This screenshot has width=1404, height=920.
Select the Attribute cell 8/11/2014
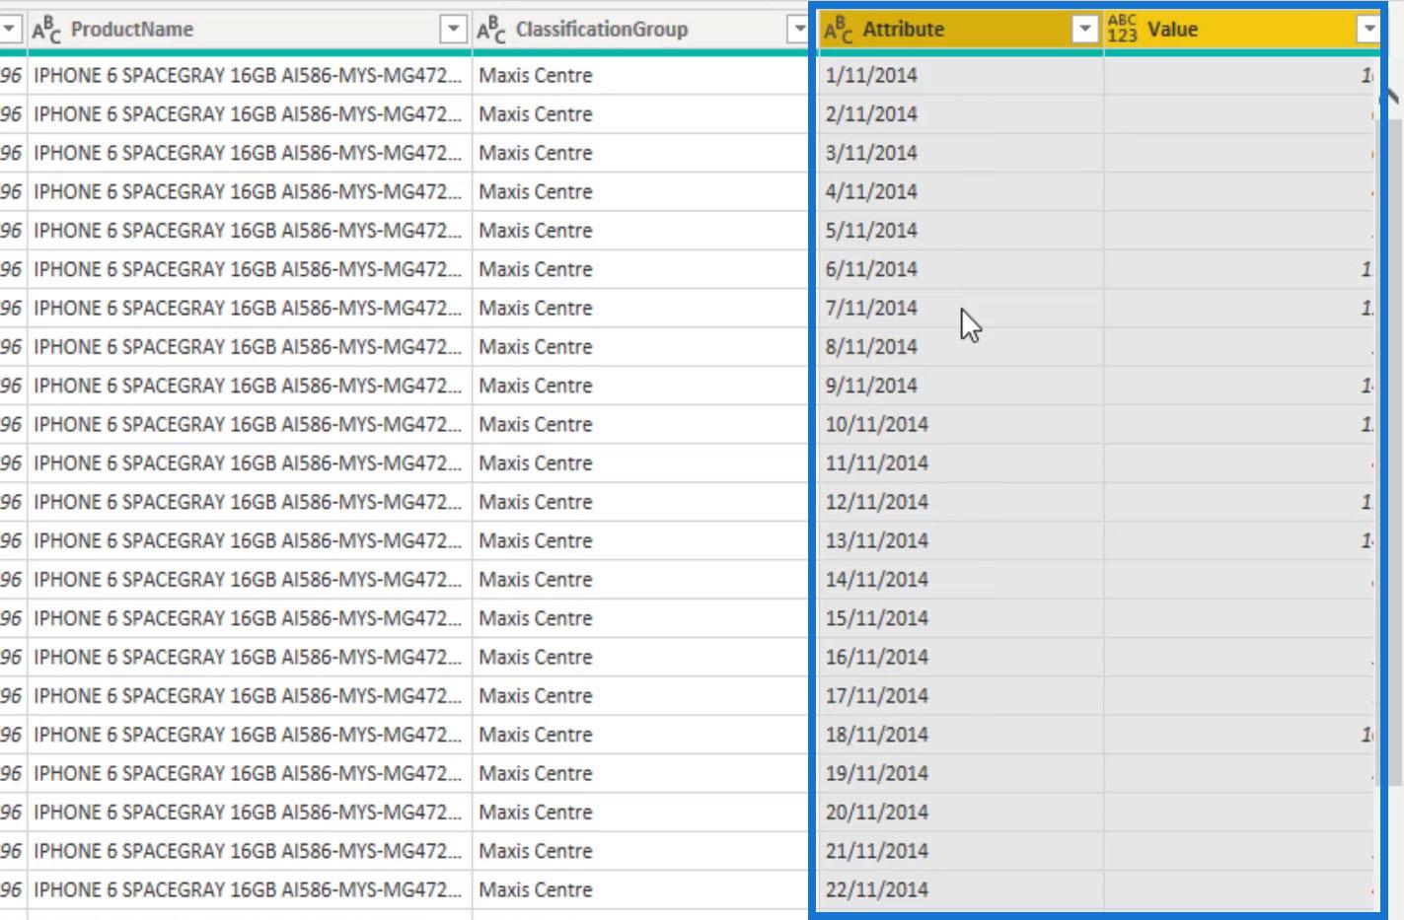[x=960, y=347]
